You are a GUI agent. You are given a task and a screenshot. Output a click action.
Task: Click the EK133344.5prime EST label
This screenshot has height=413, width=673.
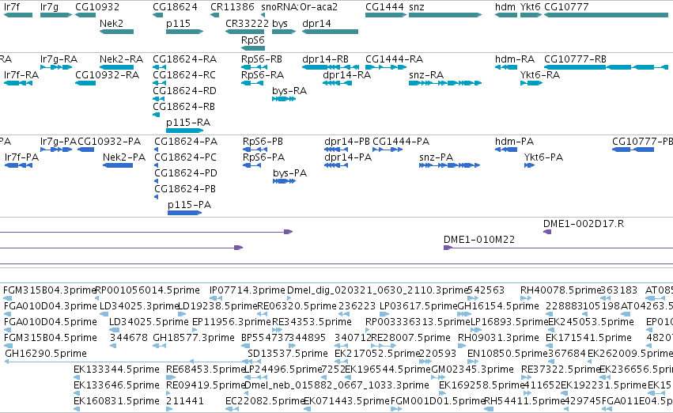coord(116,369)
